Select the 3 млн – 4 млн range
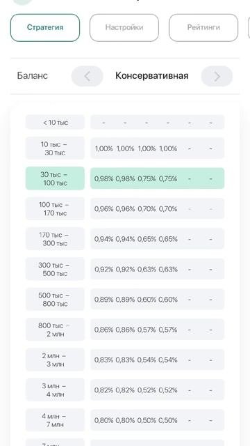This screenshot has height=446, width=250. [55, 390]
